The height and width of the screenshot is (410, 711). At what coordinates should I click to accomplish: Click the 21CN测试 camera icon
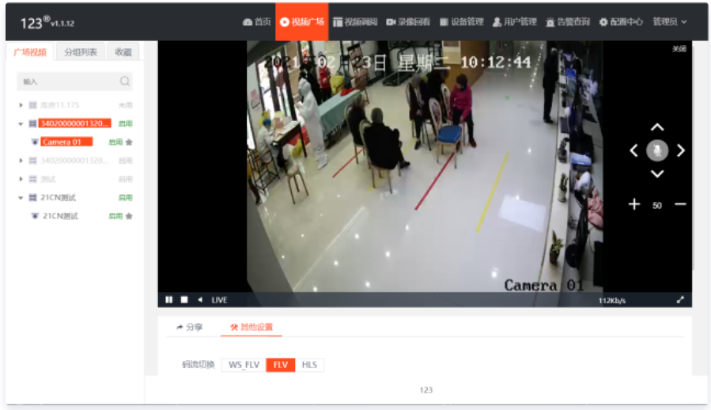pos(35,216)
